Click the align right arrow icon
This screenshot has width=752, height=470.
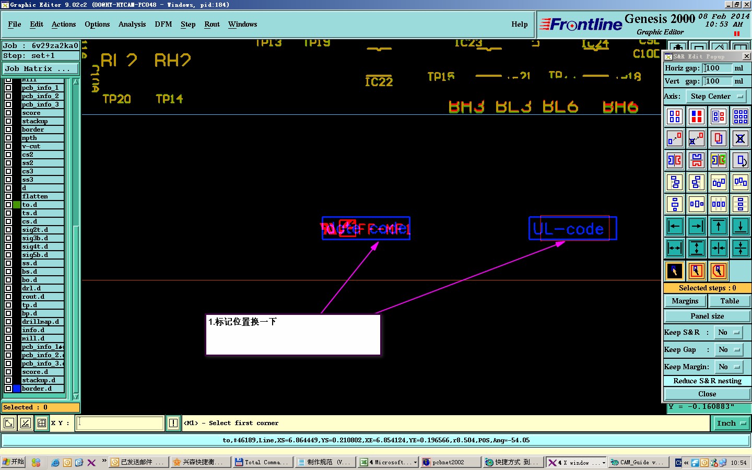697,226
